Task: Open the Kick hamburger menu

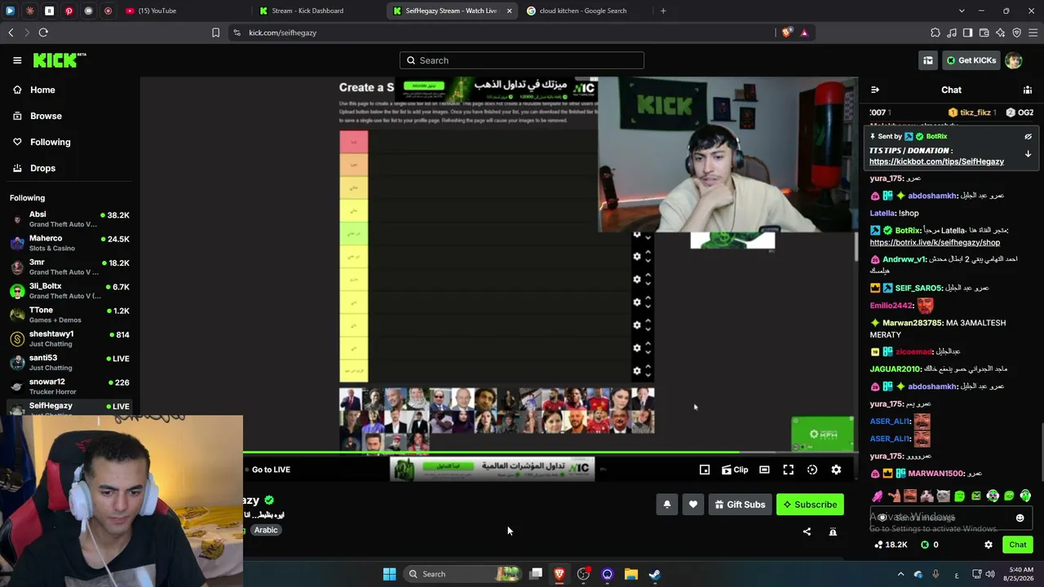Action: pyautogui.click(x=17, y=60)
